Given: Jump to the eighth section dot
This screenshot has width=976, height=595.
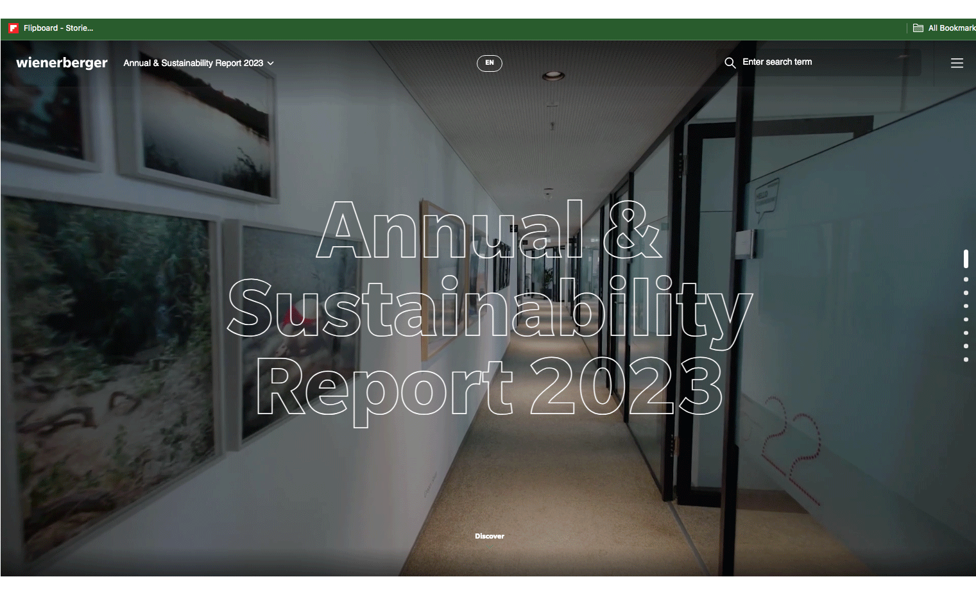Looking at the screenshot, I should tap(966, 360).
